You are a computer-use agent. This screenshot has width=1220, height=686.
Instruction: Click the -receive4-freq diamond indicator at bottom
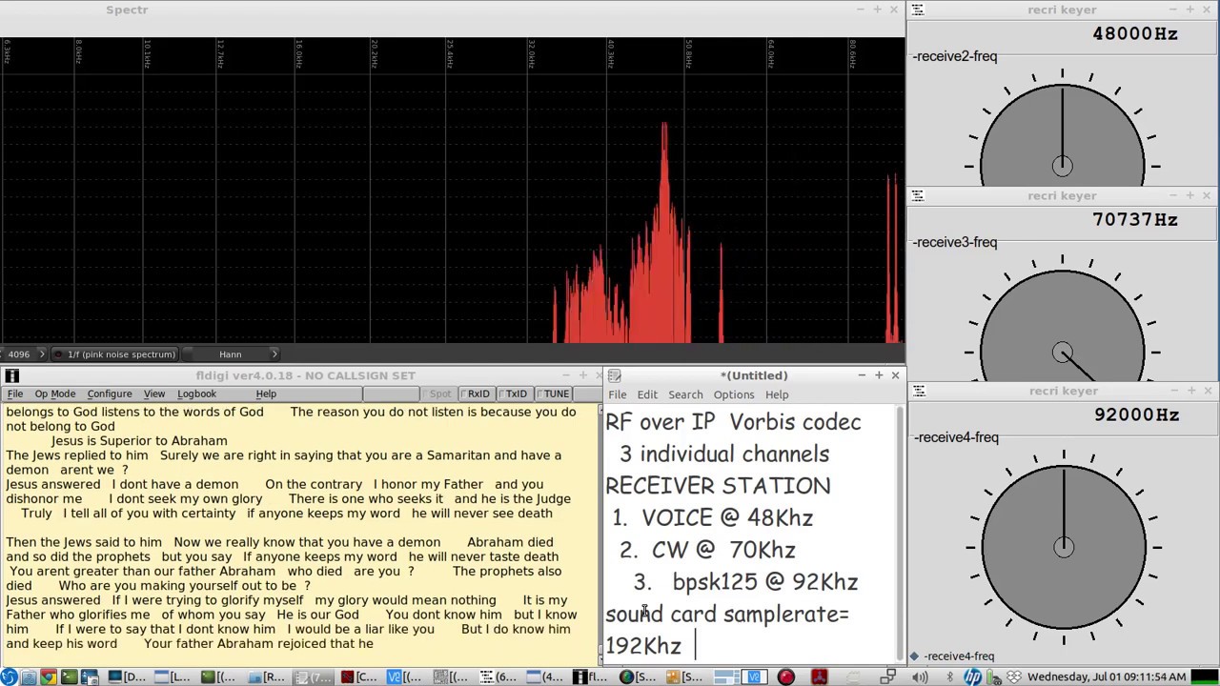[x=914, y=656]
